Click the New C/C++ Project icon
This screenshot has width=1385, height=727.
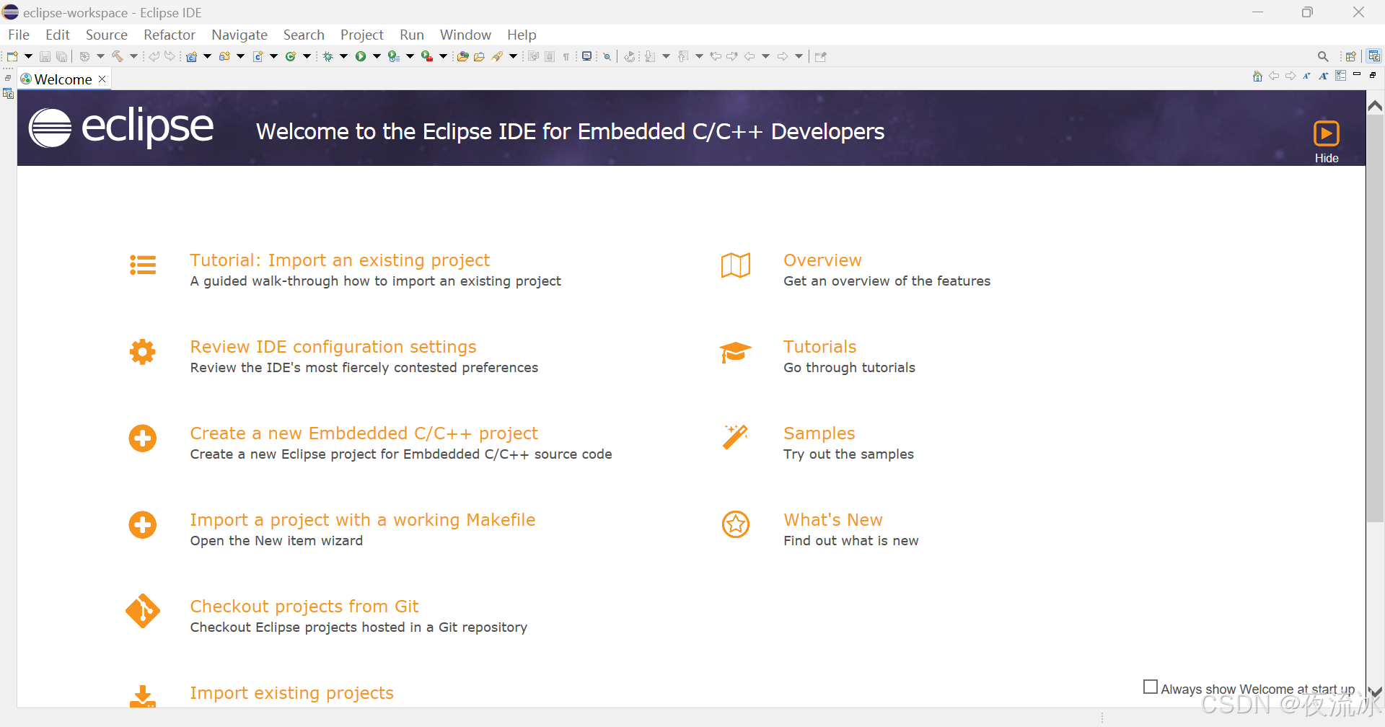191,56
